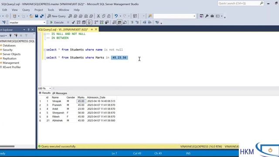Click the Find in Files icon
This screenshot has width=279, height=157.
[x=150, y=16]
